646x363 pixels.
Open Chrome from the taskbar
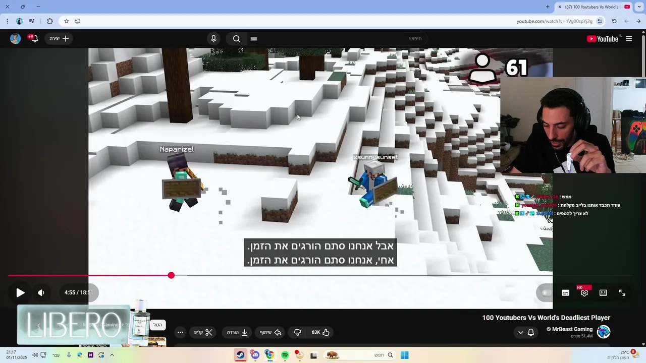click(270, 355)
